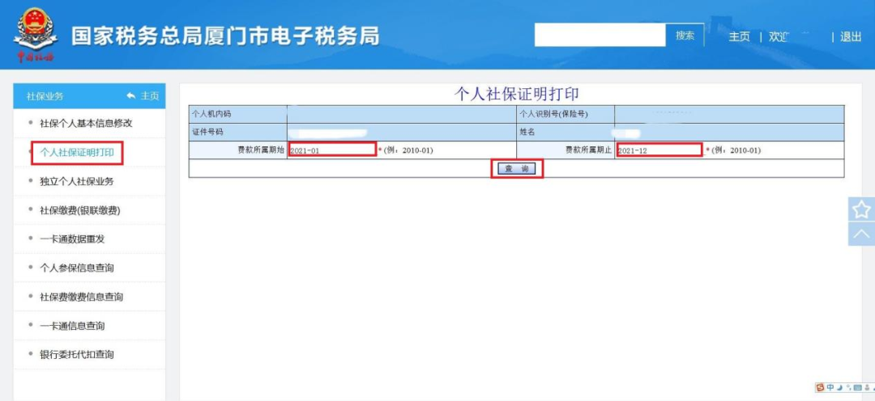Click the 个人识别号(保险号) label cell

click(x=566, y=114)
